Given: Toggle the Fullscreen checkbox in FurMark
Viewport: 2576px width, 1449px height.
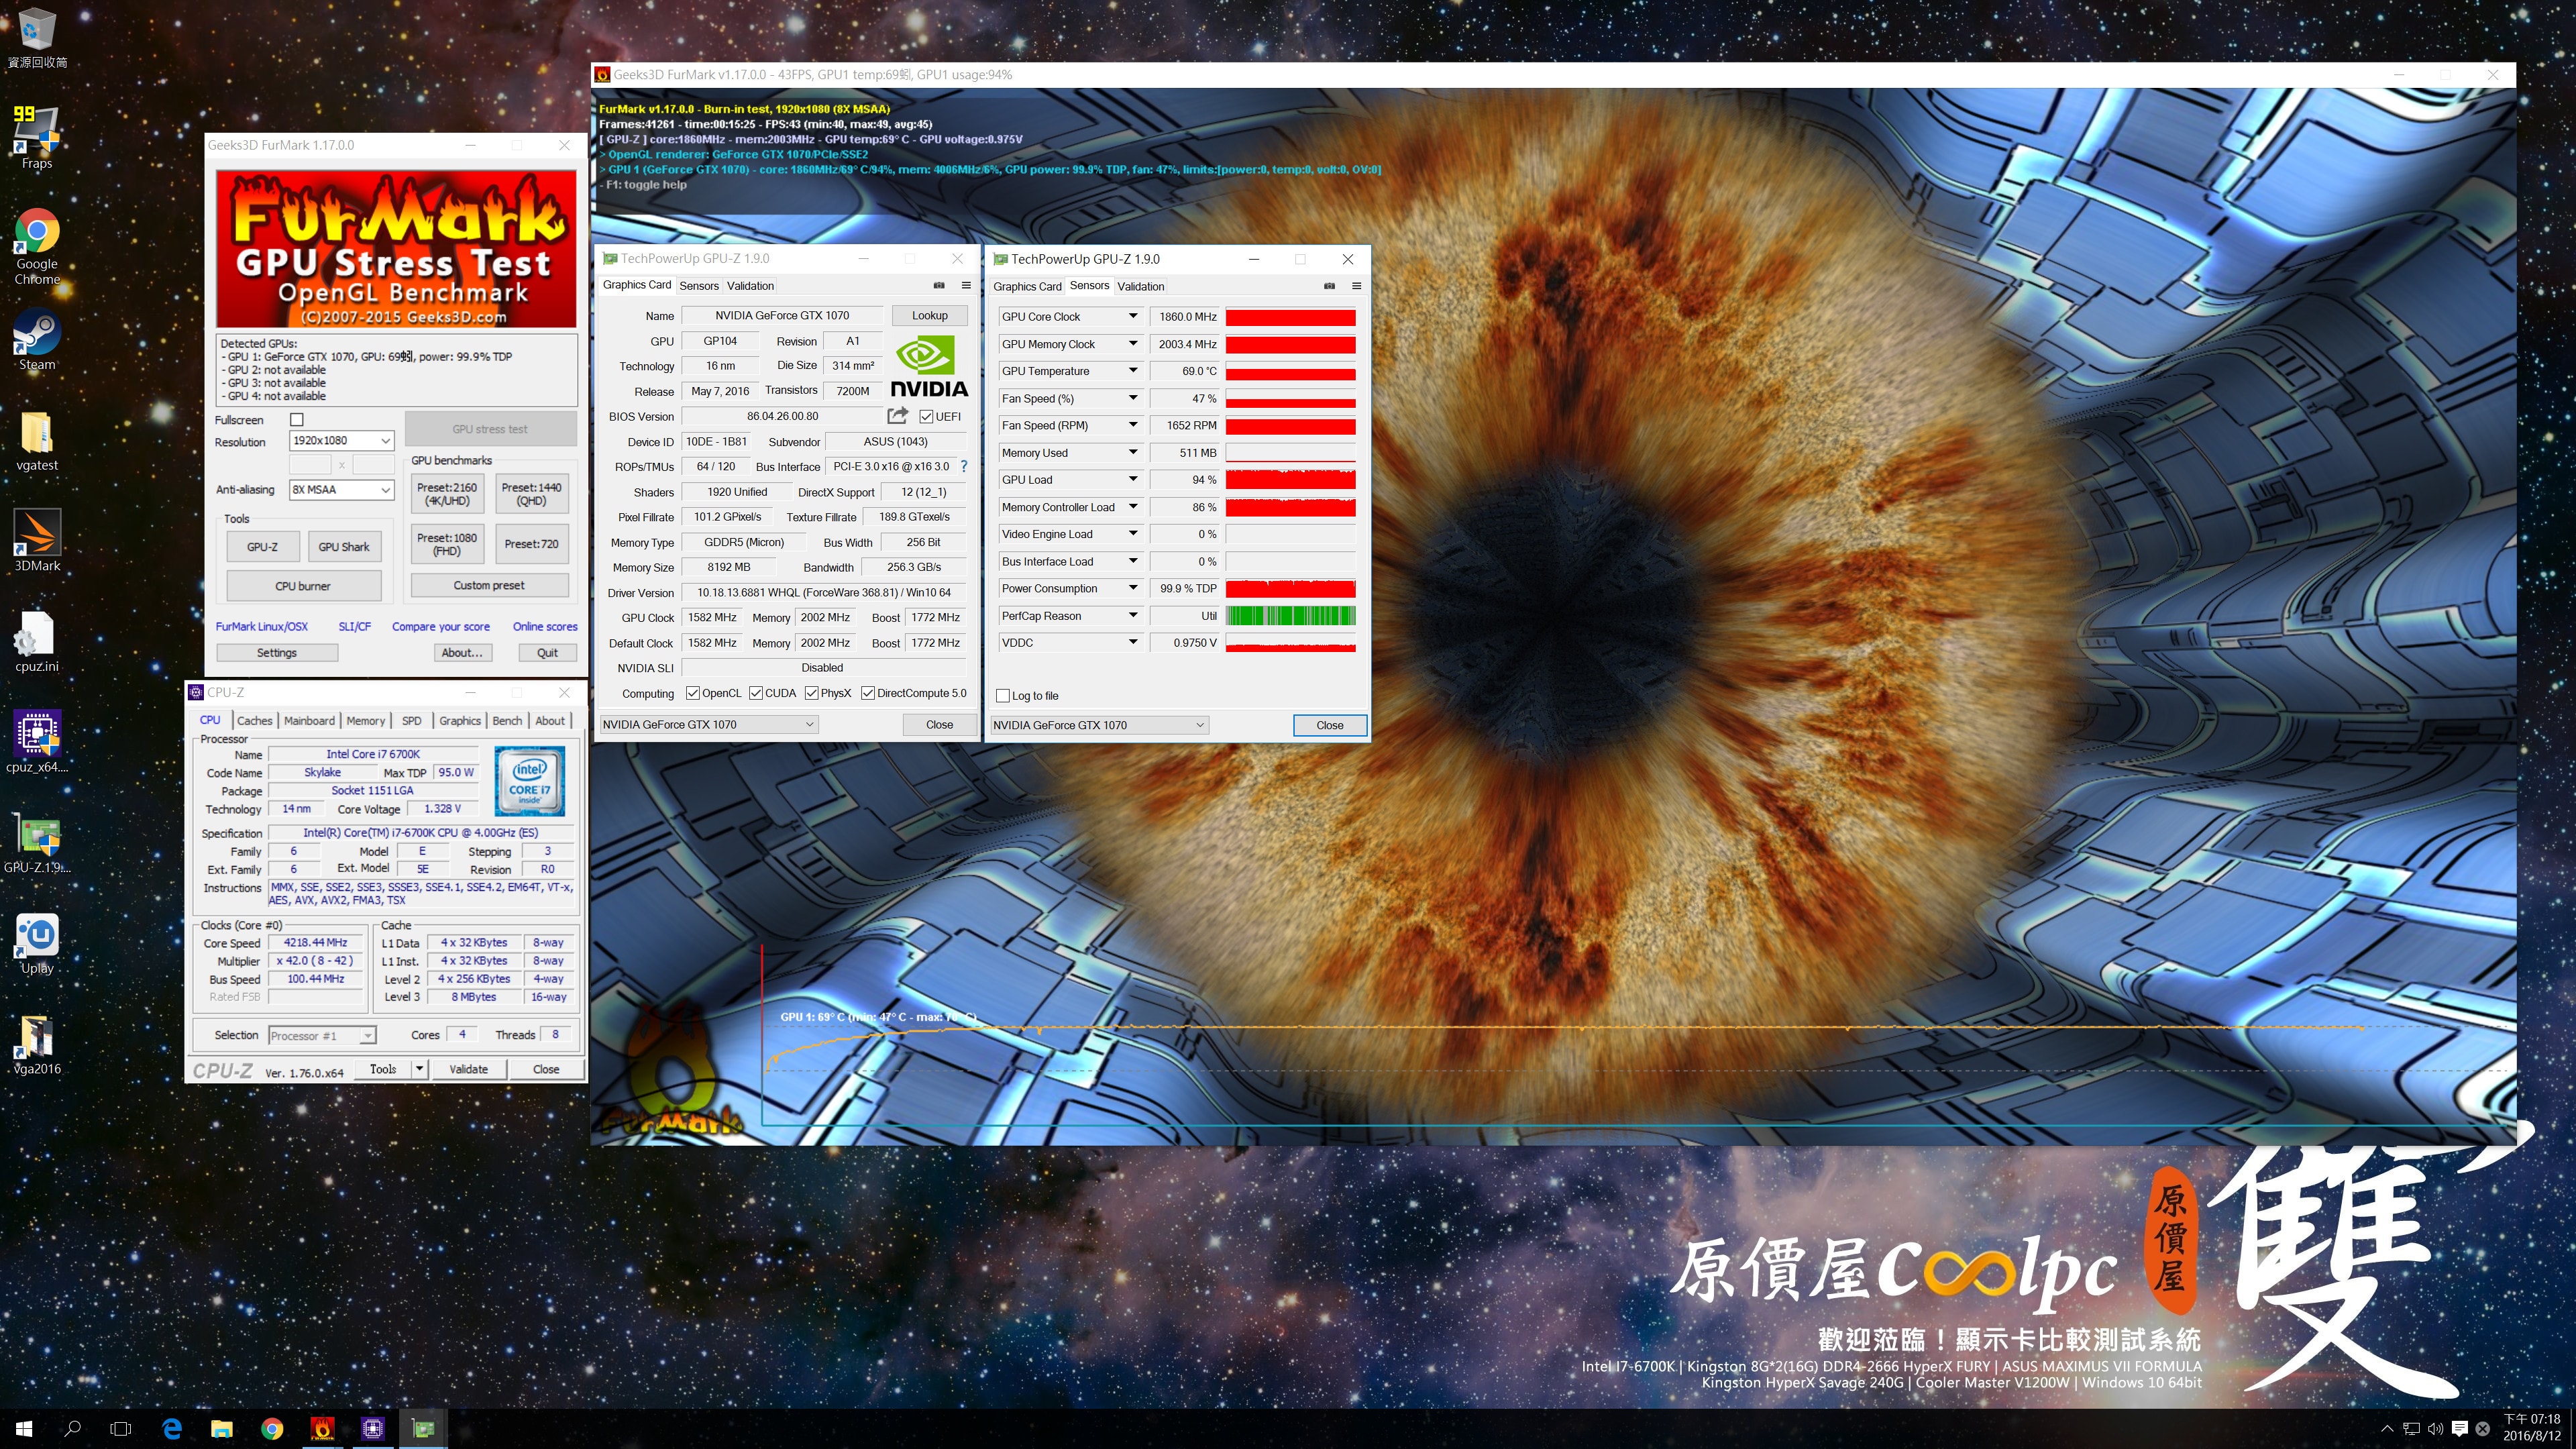Looking at the screenshot, I should tap(296, 420).
